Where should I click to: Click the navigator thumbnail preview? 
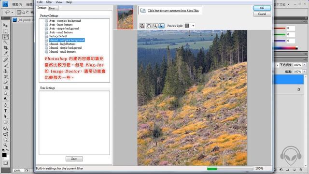(x=126, y=17)
